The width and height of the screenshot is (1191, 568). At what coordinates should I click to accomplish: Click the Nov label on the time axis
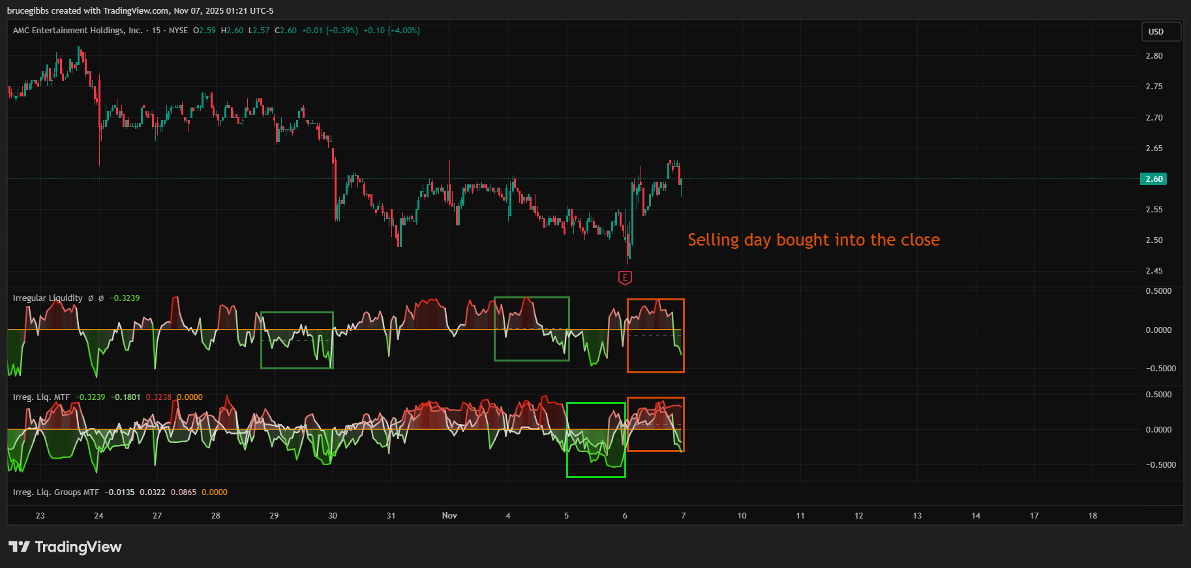[x=449, y=516]
